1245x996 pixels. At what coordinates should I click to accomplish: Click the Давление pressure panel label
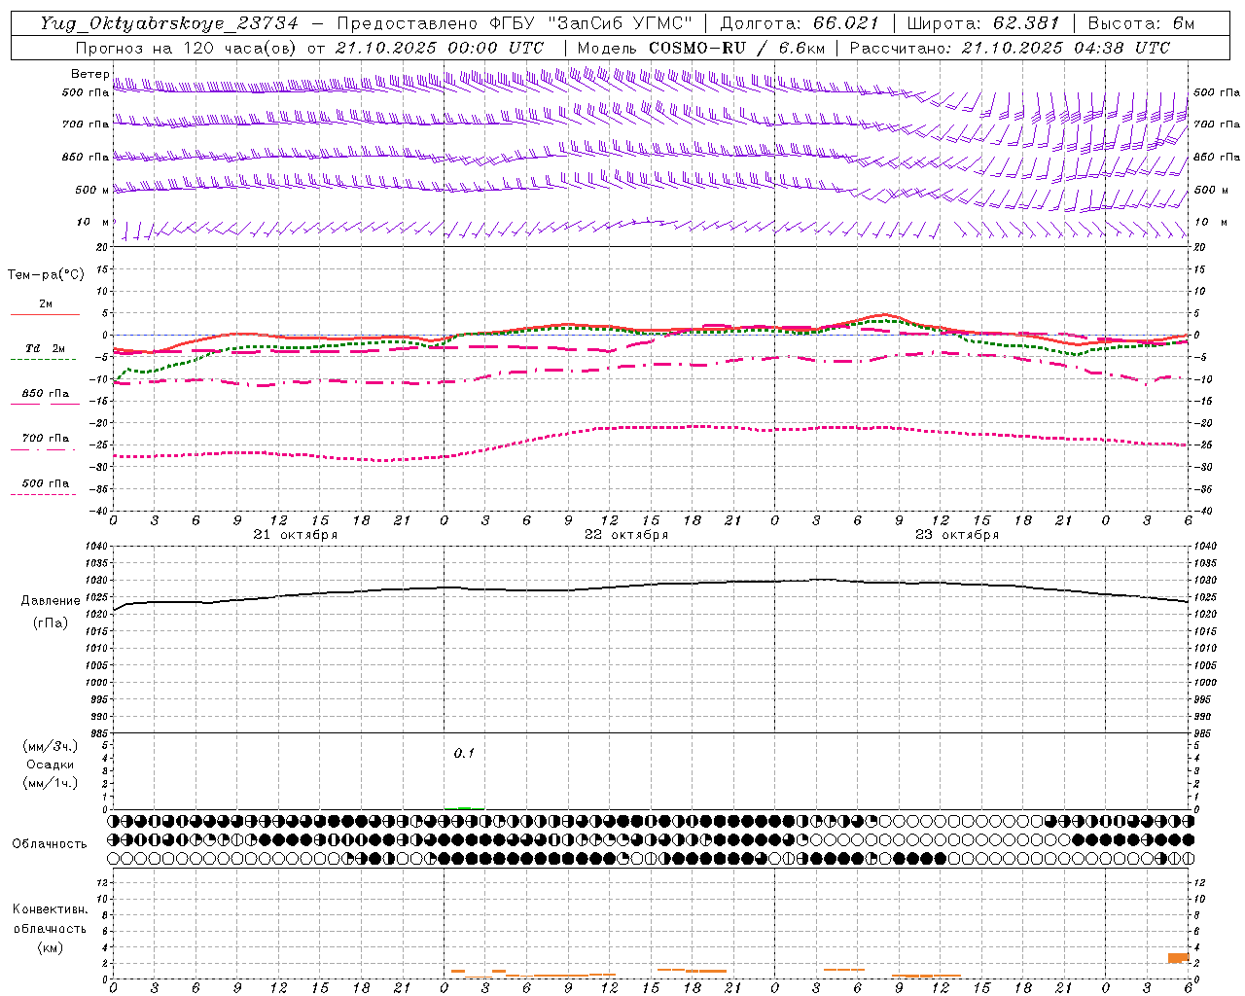(51, 601)
